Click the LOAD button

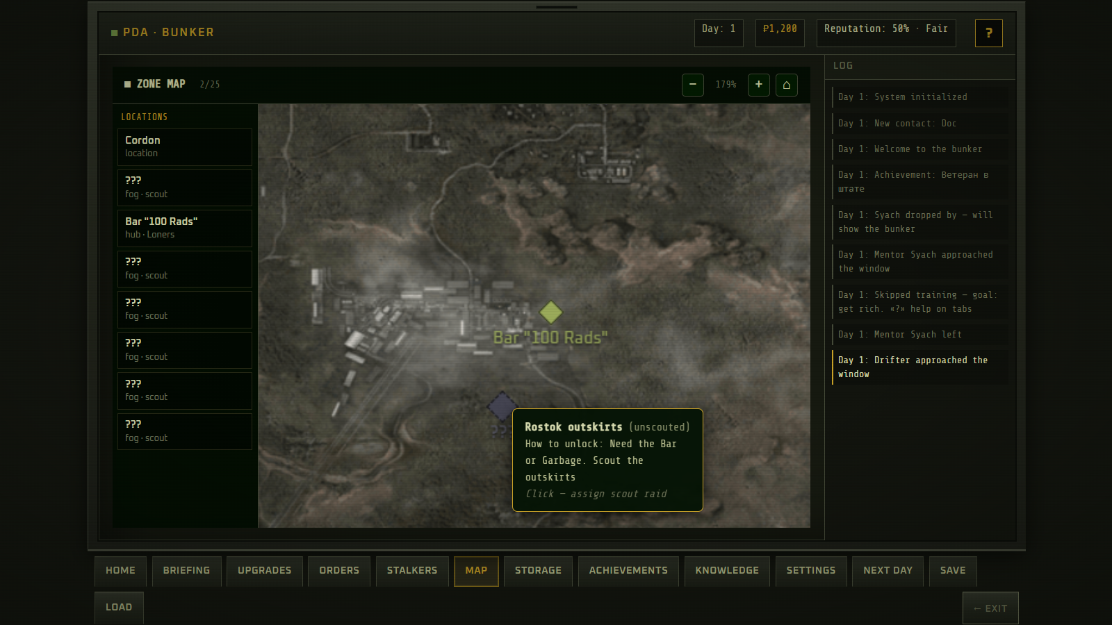pos(119,608)
